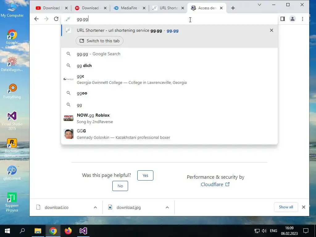This screenshot has width=316, height=237.
Task: Open the Windows Start menu
Action: [7, 231]
